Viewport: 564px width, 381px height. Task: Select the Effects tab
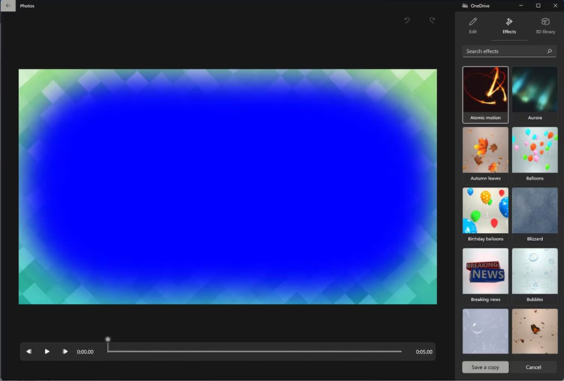point(509,26)
